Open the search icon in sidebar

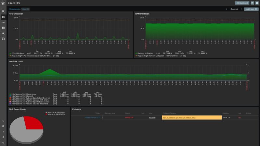pos(3,11)
